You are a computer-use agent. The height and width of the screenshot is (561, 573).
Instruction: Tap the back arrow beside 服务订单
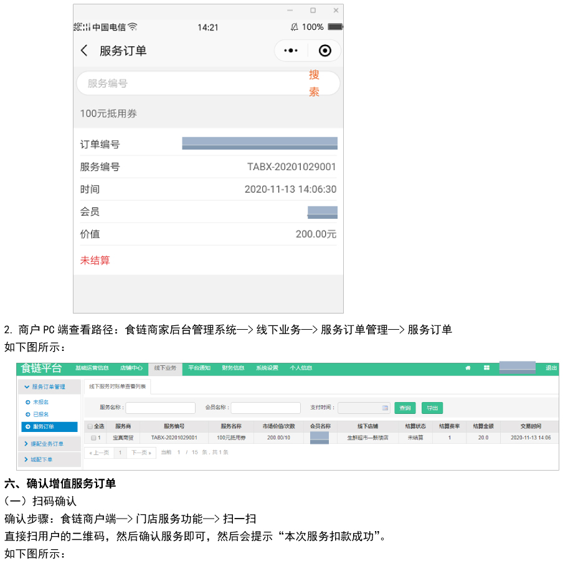(84, 51)
